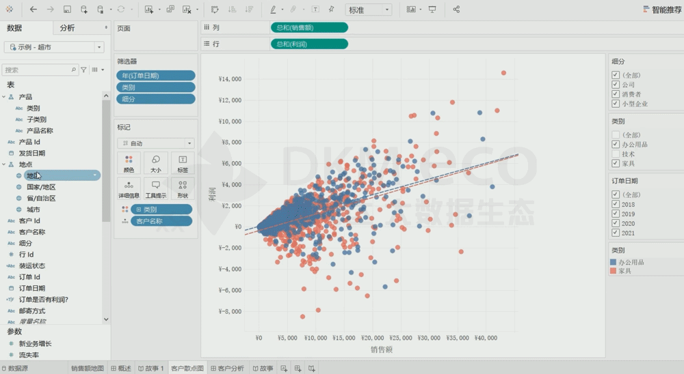Click the 颜色 (Color) marks card button

[x=129, y=162]
